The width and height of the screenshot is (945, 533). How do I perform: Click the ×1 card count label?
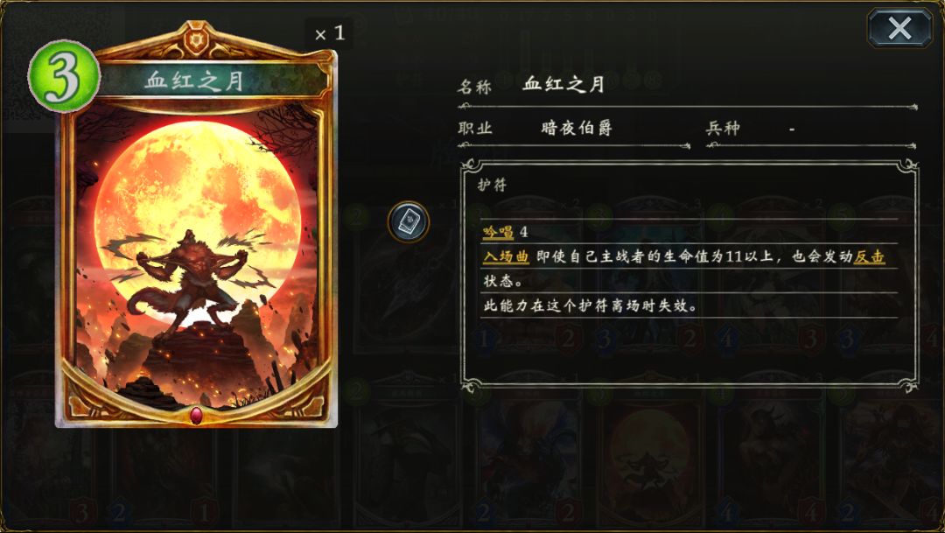click(330, 34)
